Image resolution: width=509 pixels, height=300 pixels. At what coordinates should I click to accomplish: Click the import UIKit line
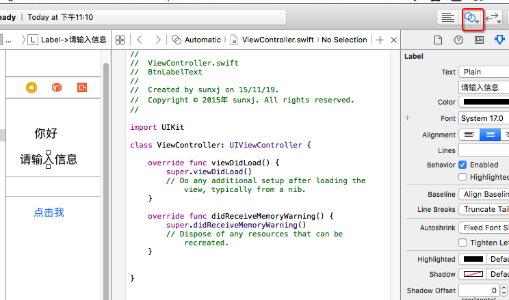tap(157, 127)
